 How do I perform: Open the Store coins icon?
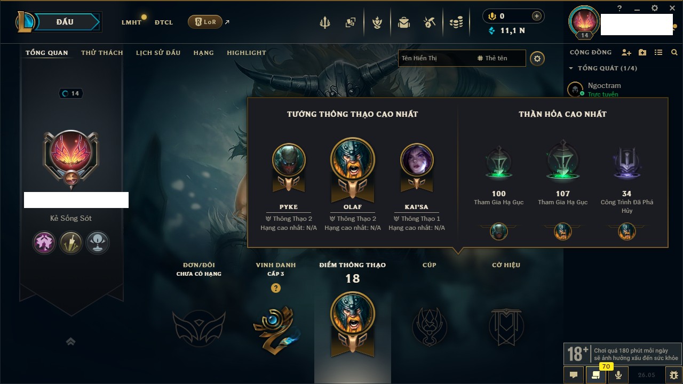point(456,22)
